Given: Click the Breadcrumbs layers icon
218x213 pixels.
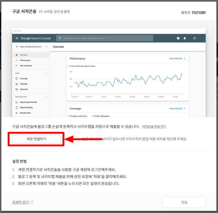Looking at the screenshot, I should 17,113.
